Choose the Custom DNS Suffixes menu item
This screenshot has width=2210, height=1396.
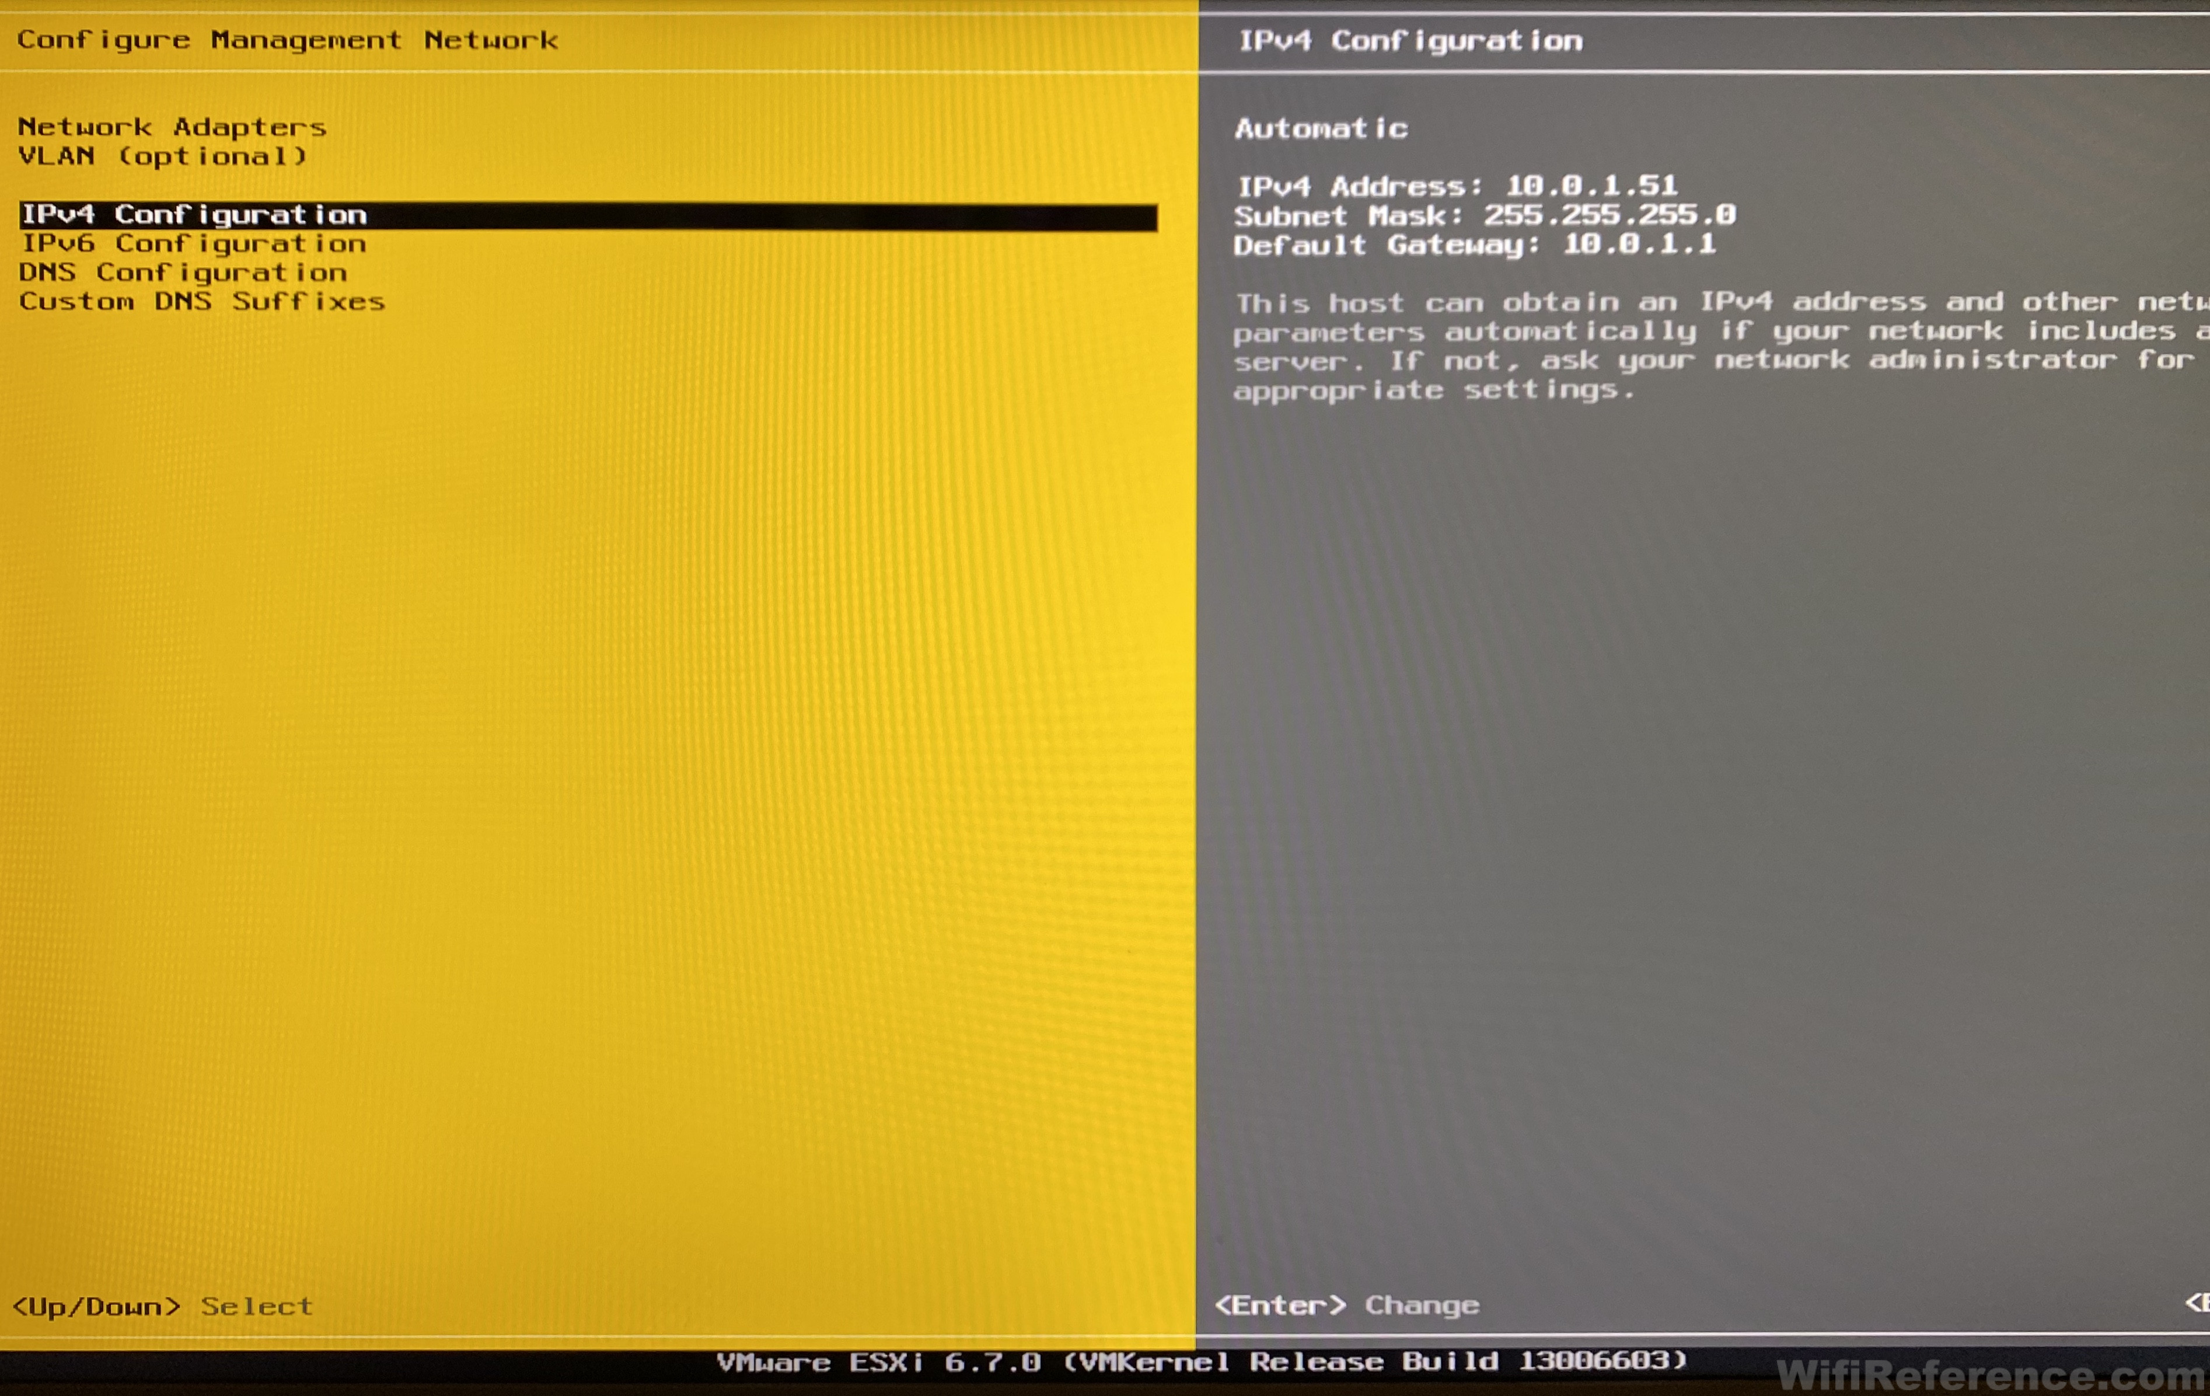pyautogui.click(x=202, y=302)
